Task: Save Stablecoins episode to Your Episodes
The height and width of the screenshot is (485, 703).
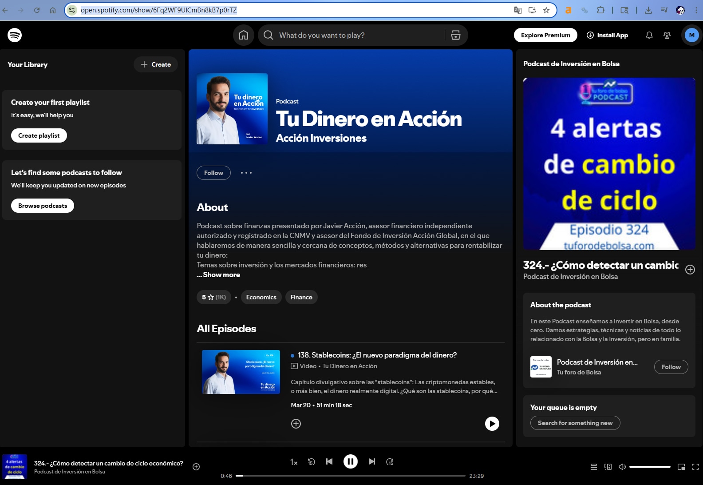Action: pos(296,424)
